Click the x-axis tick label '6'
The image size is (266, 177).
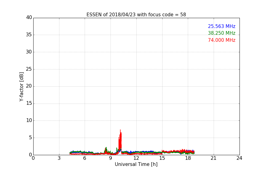click(x=85, y=158)
